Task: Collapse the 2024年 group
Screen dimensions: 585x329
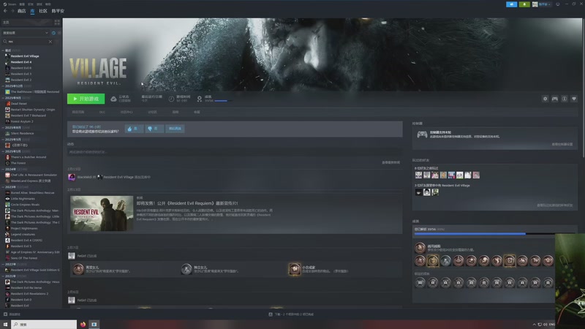Action: pos(3,169)
